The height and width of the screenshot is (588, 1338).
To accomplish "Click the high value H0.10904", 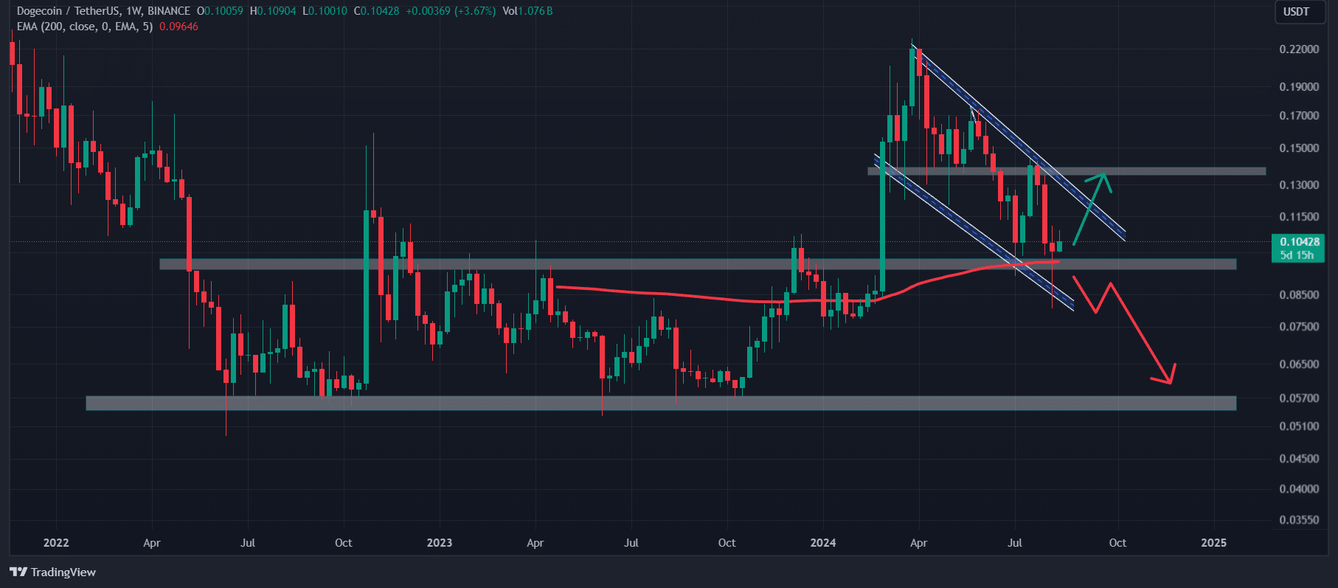I will pos(273,11).
